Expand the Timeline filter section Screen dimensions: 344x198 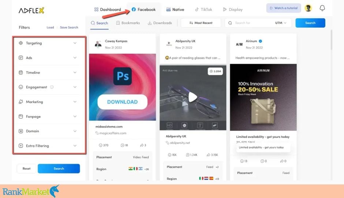point(75,72)
